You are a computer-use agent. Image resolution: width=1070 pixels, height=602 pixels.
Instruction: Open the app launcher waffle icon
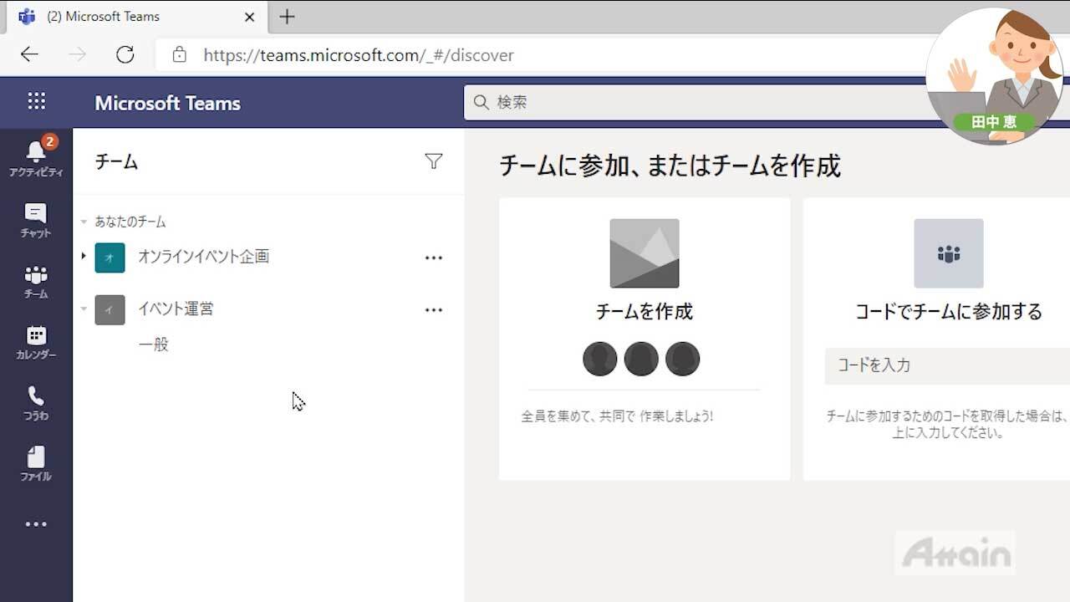pos(36,102)
